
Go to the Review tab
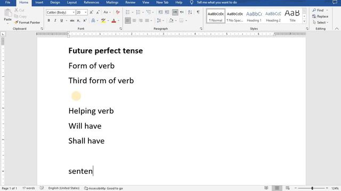point(130,2)
